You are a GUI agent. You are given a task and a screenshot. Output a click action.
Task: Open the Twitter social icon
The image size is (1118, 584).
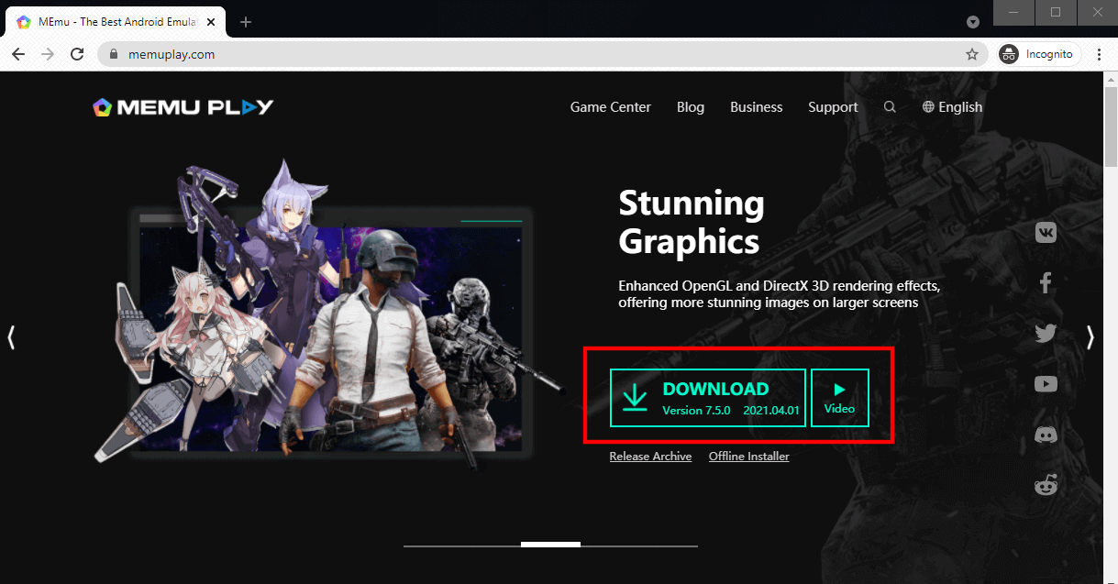click(1046, 333)
